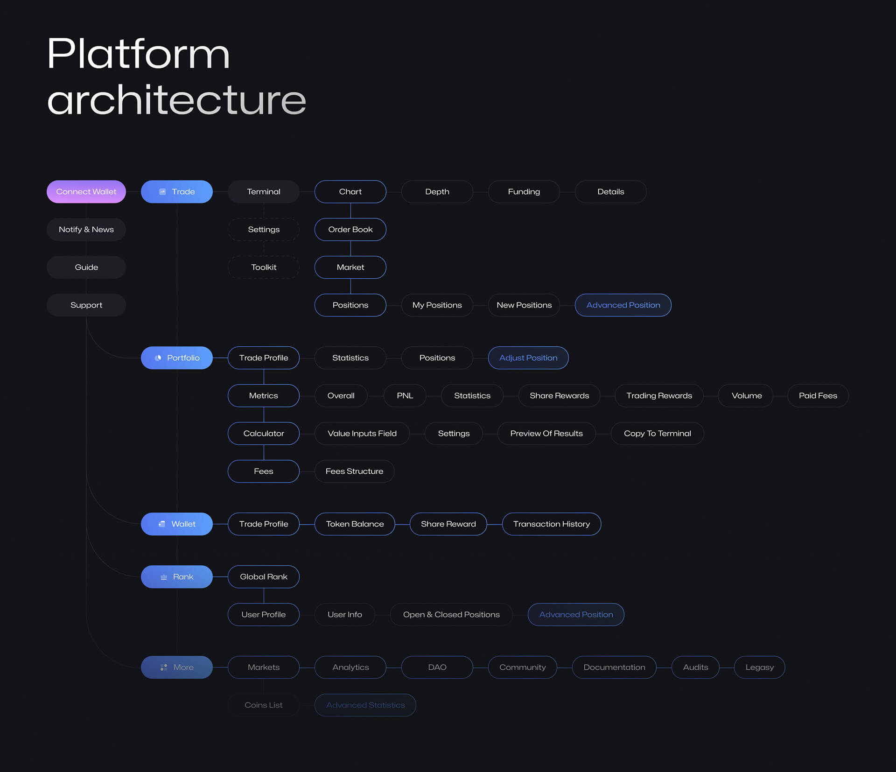This screenshot has width=896, height=772.
Task: Open the Documentation node in More row
Action: click(614, 667)
